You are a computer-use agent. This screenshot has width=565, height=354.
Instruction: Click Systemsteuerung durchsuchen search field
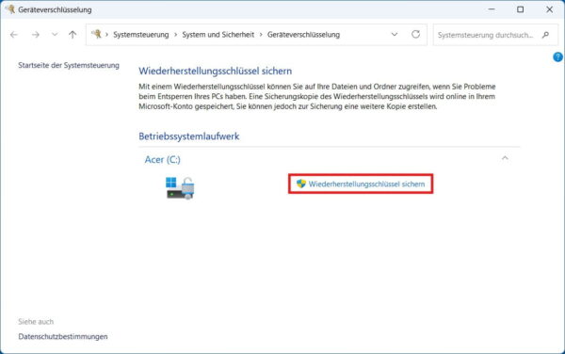[x=495, y=35]
